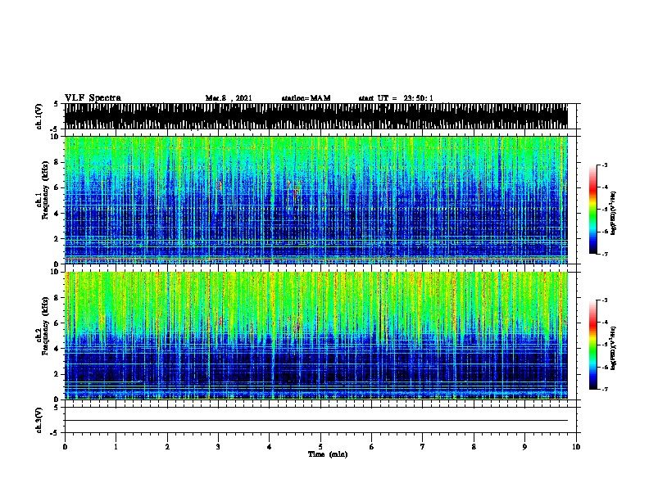Click the ch.1 spectrogram plot area
The image size is (649, 501).
(316, 200)
